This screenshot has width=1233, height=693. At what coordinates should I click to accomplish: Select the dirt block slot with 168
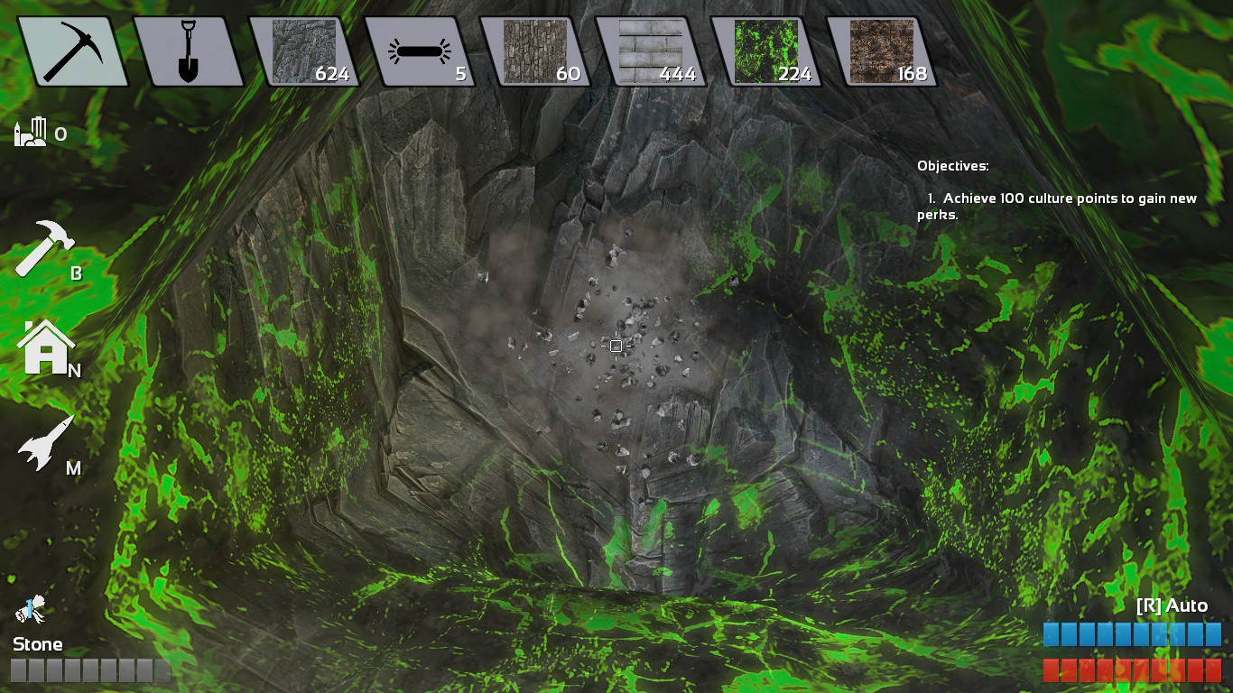point(881,51)
